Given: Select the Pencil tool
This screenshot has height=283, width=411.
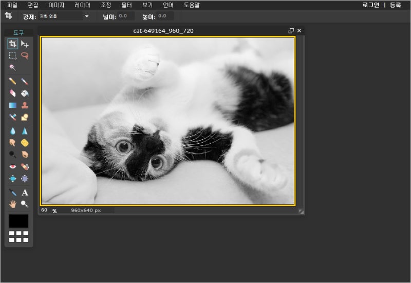Looking at the screenshot, I should point(12,81).
